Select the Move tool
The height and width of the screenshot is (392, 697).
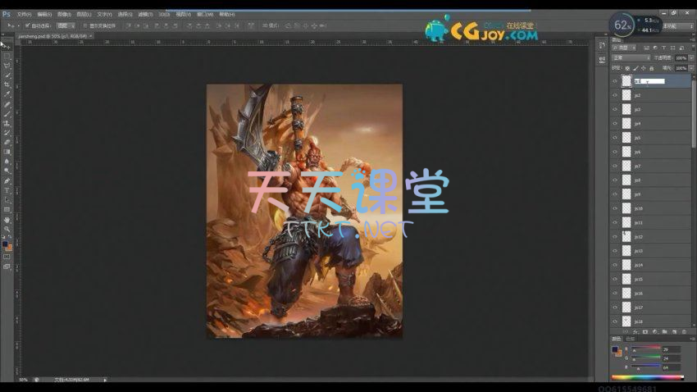point(7,46)
